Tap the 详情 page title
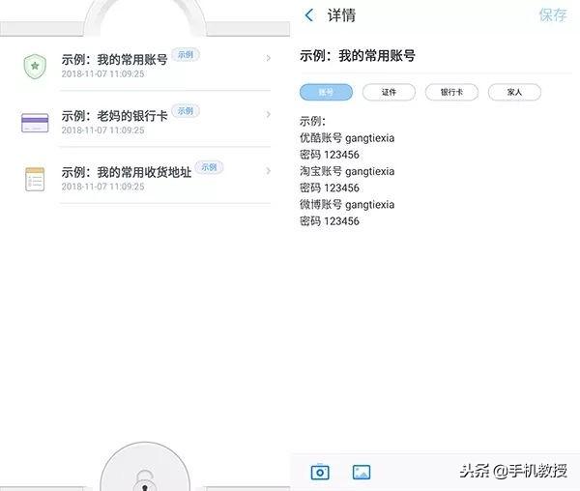The height and width of the screenshot is (491, 580). coord(341,15)
